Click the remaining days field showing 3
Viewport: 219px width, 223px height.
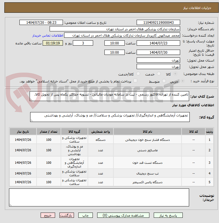pyautogui.click(x=83, y=43)
